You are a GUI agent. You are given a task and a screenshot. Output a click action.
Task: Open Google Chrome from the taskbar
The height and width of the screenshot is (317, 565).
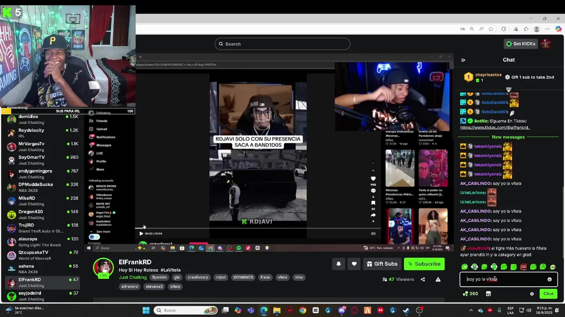(x=302, y=310)
